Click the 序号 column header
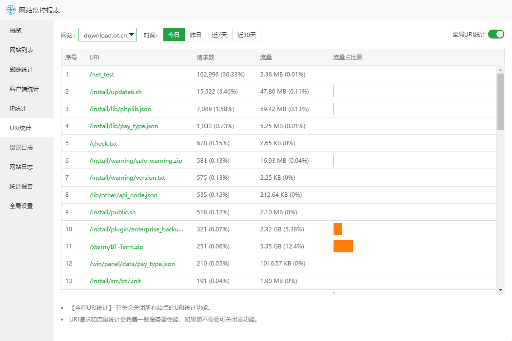 point(71,57)
